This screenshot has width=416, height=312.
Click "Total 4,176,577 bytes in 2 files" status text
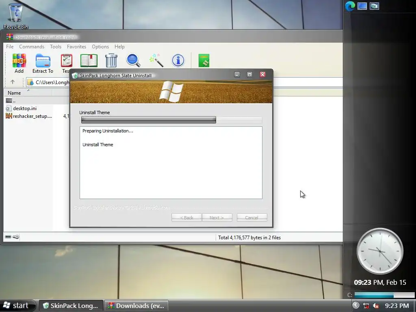pos(249,237)
